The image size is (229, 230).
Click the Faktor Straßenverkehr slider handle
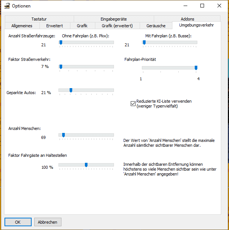pos(61,67)
